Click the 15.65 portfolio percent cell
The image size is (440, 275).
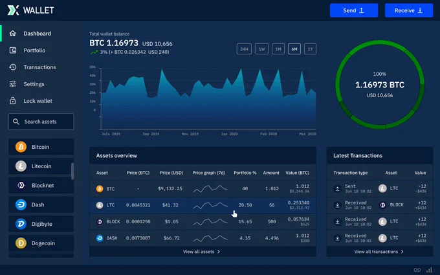click(x=245, y=222)
